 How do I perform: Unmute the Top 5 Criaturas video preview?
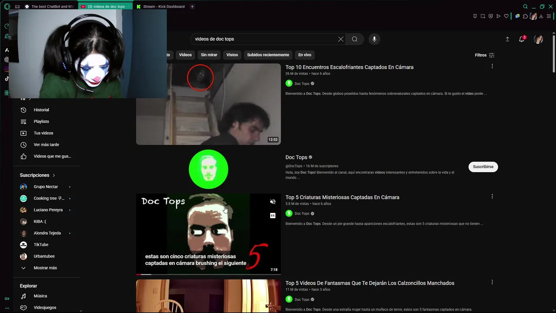[x=273, y=202]
